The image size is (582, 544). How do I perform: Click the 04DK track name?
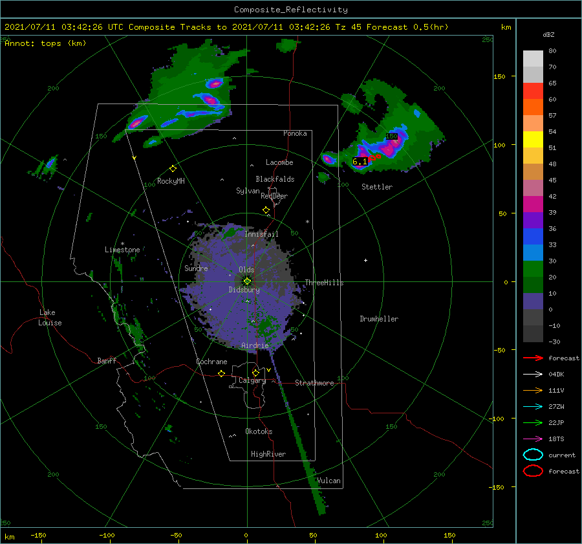point(556,375)
